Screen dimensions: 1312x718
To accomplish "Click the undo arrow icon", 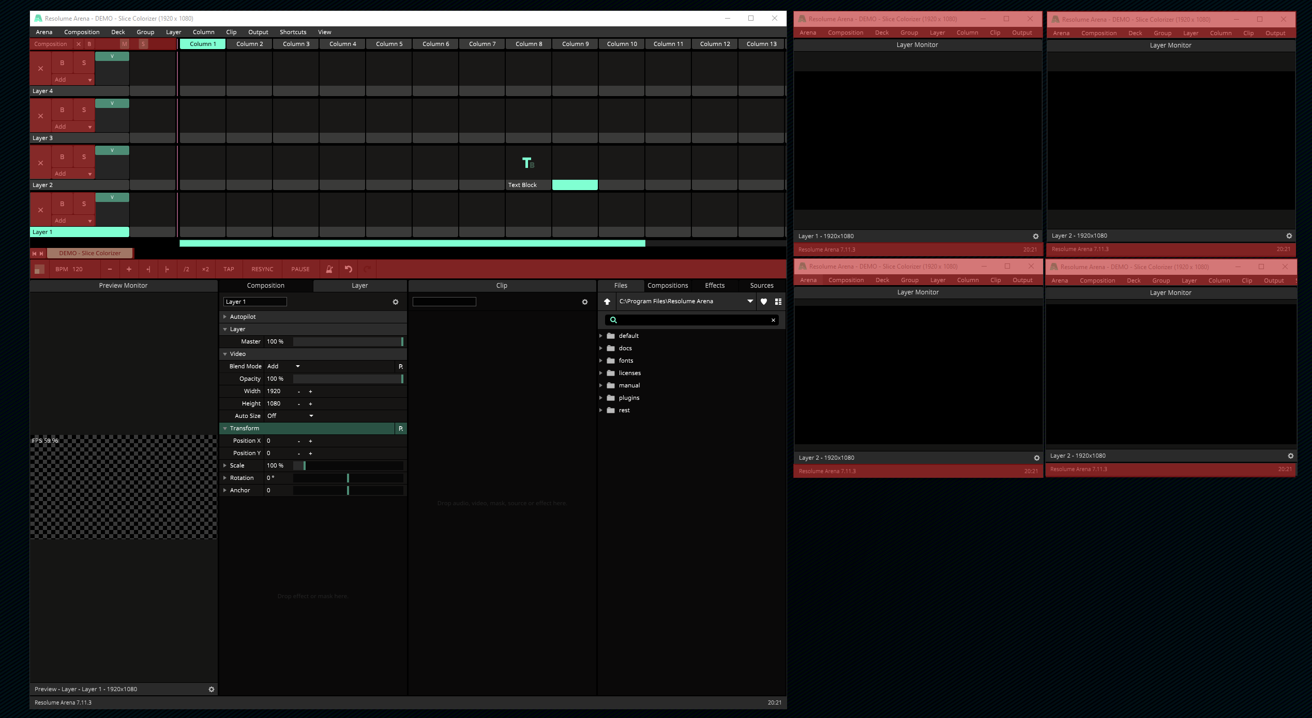I will [349, 269].
